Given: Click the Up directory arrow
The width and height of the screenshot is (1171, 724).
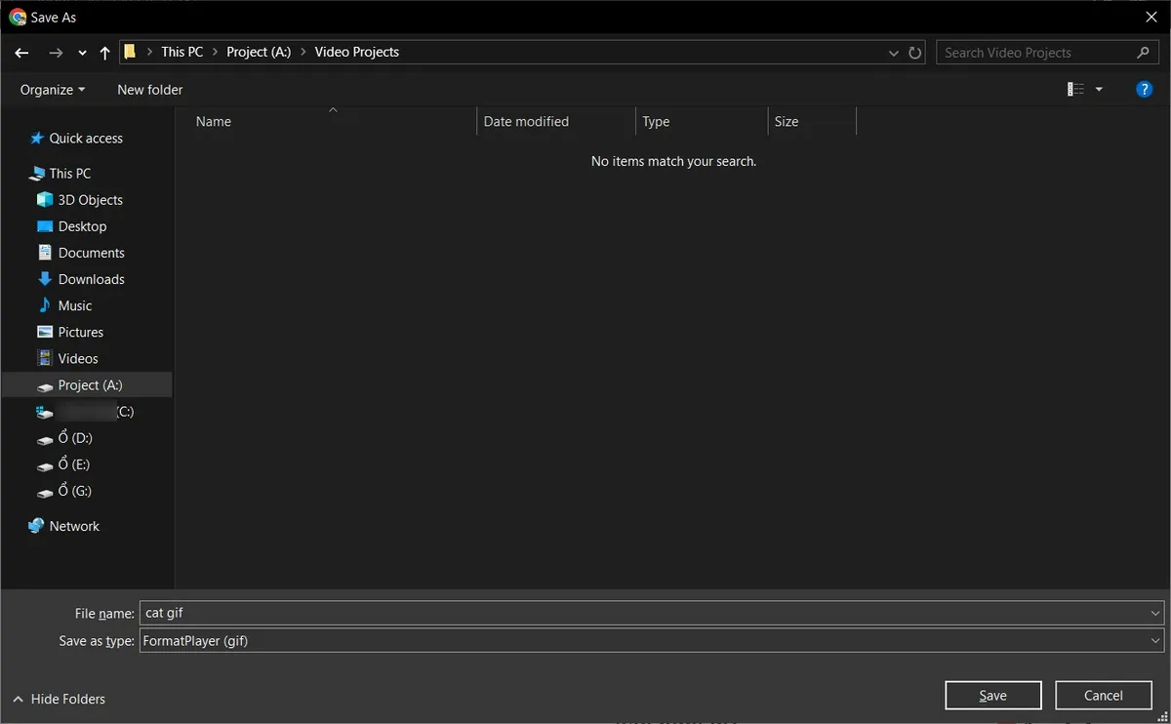Looking at the screenshot, I should (x=104, y=53).
